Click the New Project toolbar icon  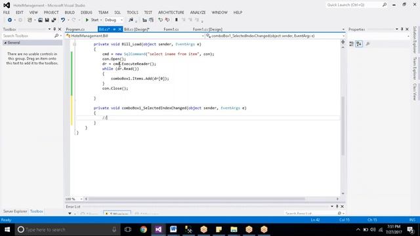30,20
